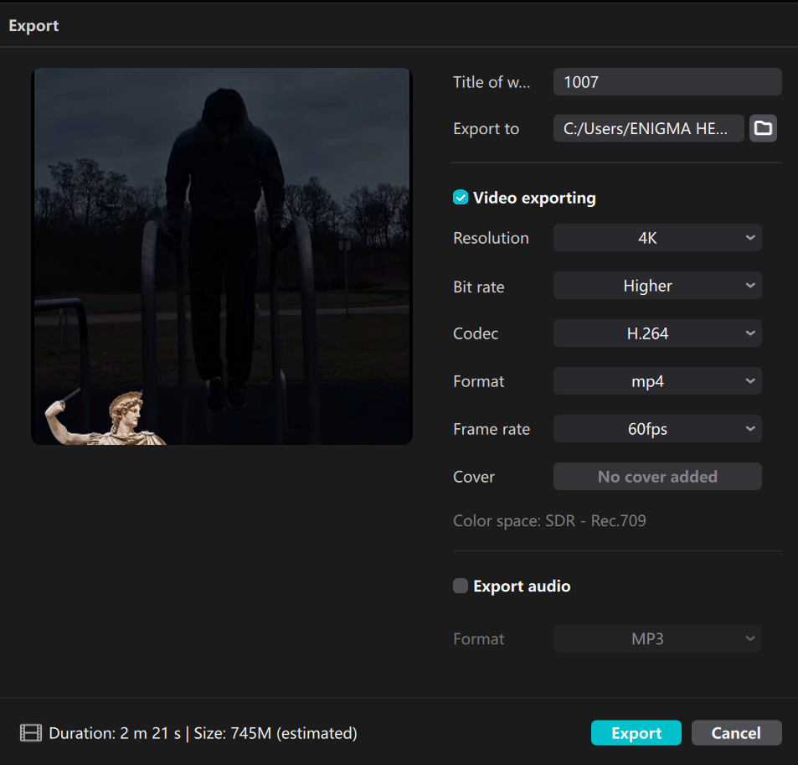The width and height of the screenshot is (798, 765).
Task: Open the audio Format MP3 dropdown
Action: (x=657, y=638)
